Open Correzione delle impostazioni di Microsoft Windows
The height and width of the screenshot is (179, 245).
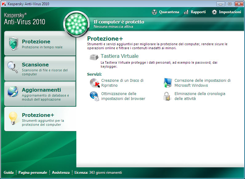(203, 83)
